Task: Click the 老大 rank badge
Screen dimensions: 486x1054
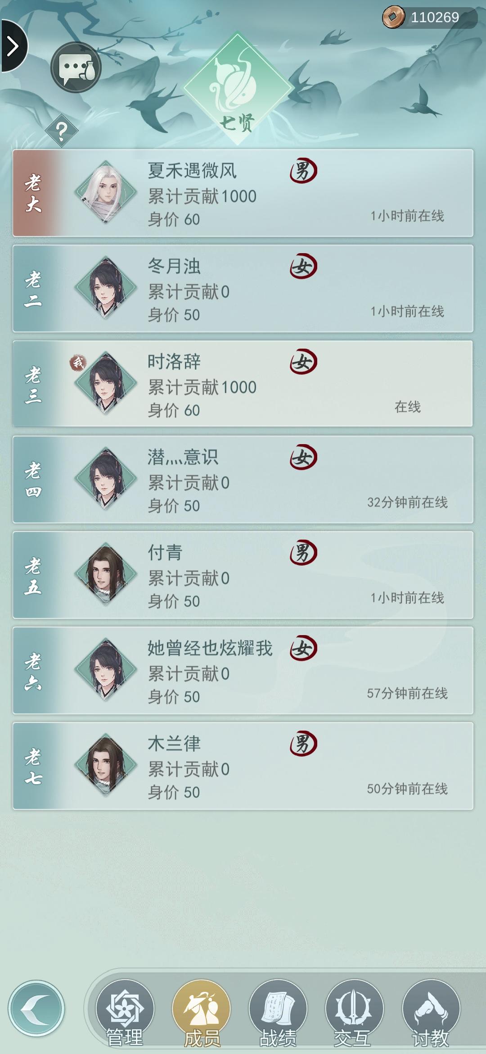Action: 33,193
